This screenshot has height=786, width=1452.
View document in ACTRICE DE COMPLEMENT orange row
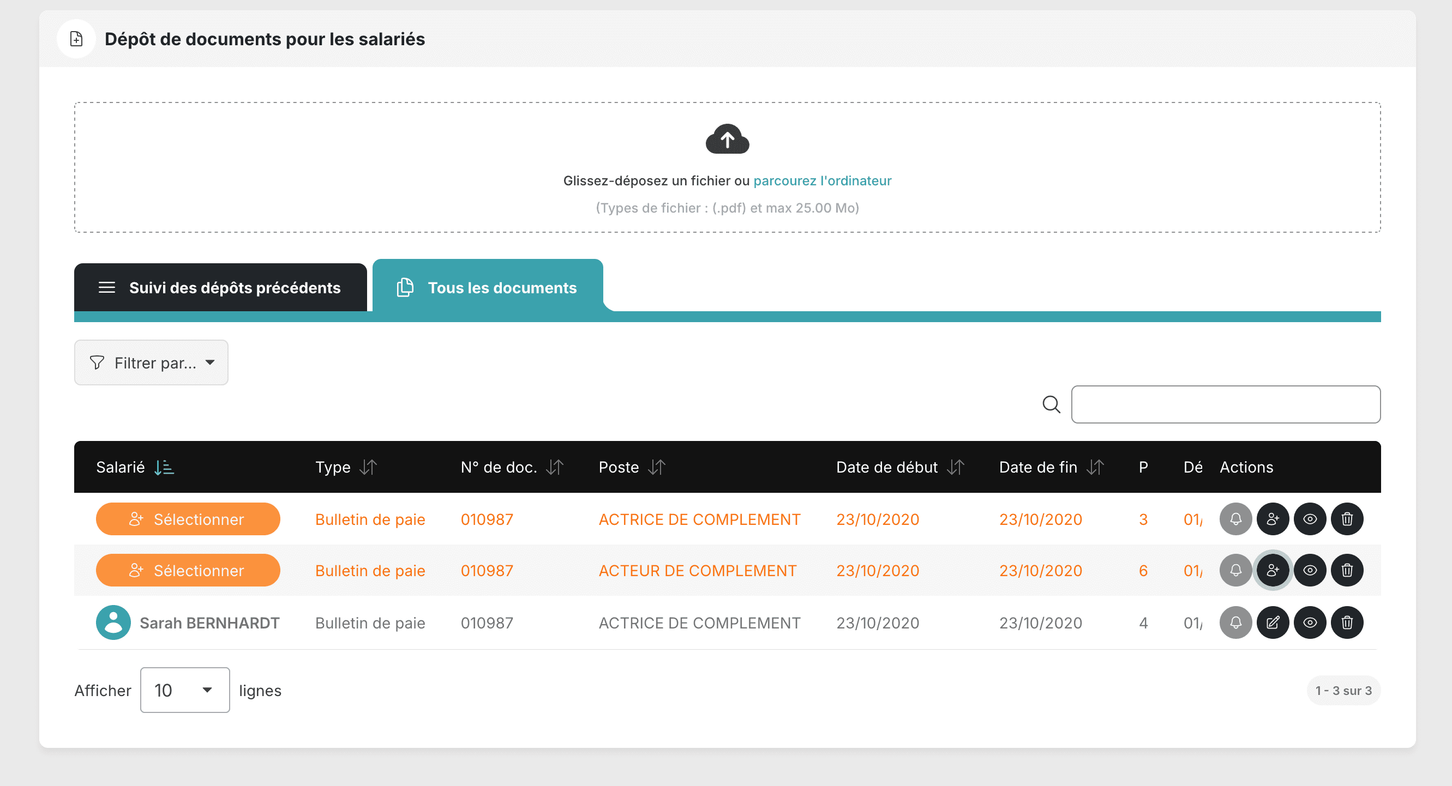[1310, 519]
